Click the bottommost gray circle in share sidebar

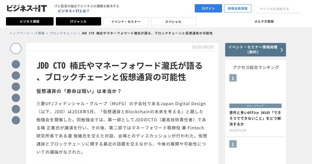click(16, 120)
